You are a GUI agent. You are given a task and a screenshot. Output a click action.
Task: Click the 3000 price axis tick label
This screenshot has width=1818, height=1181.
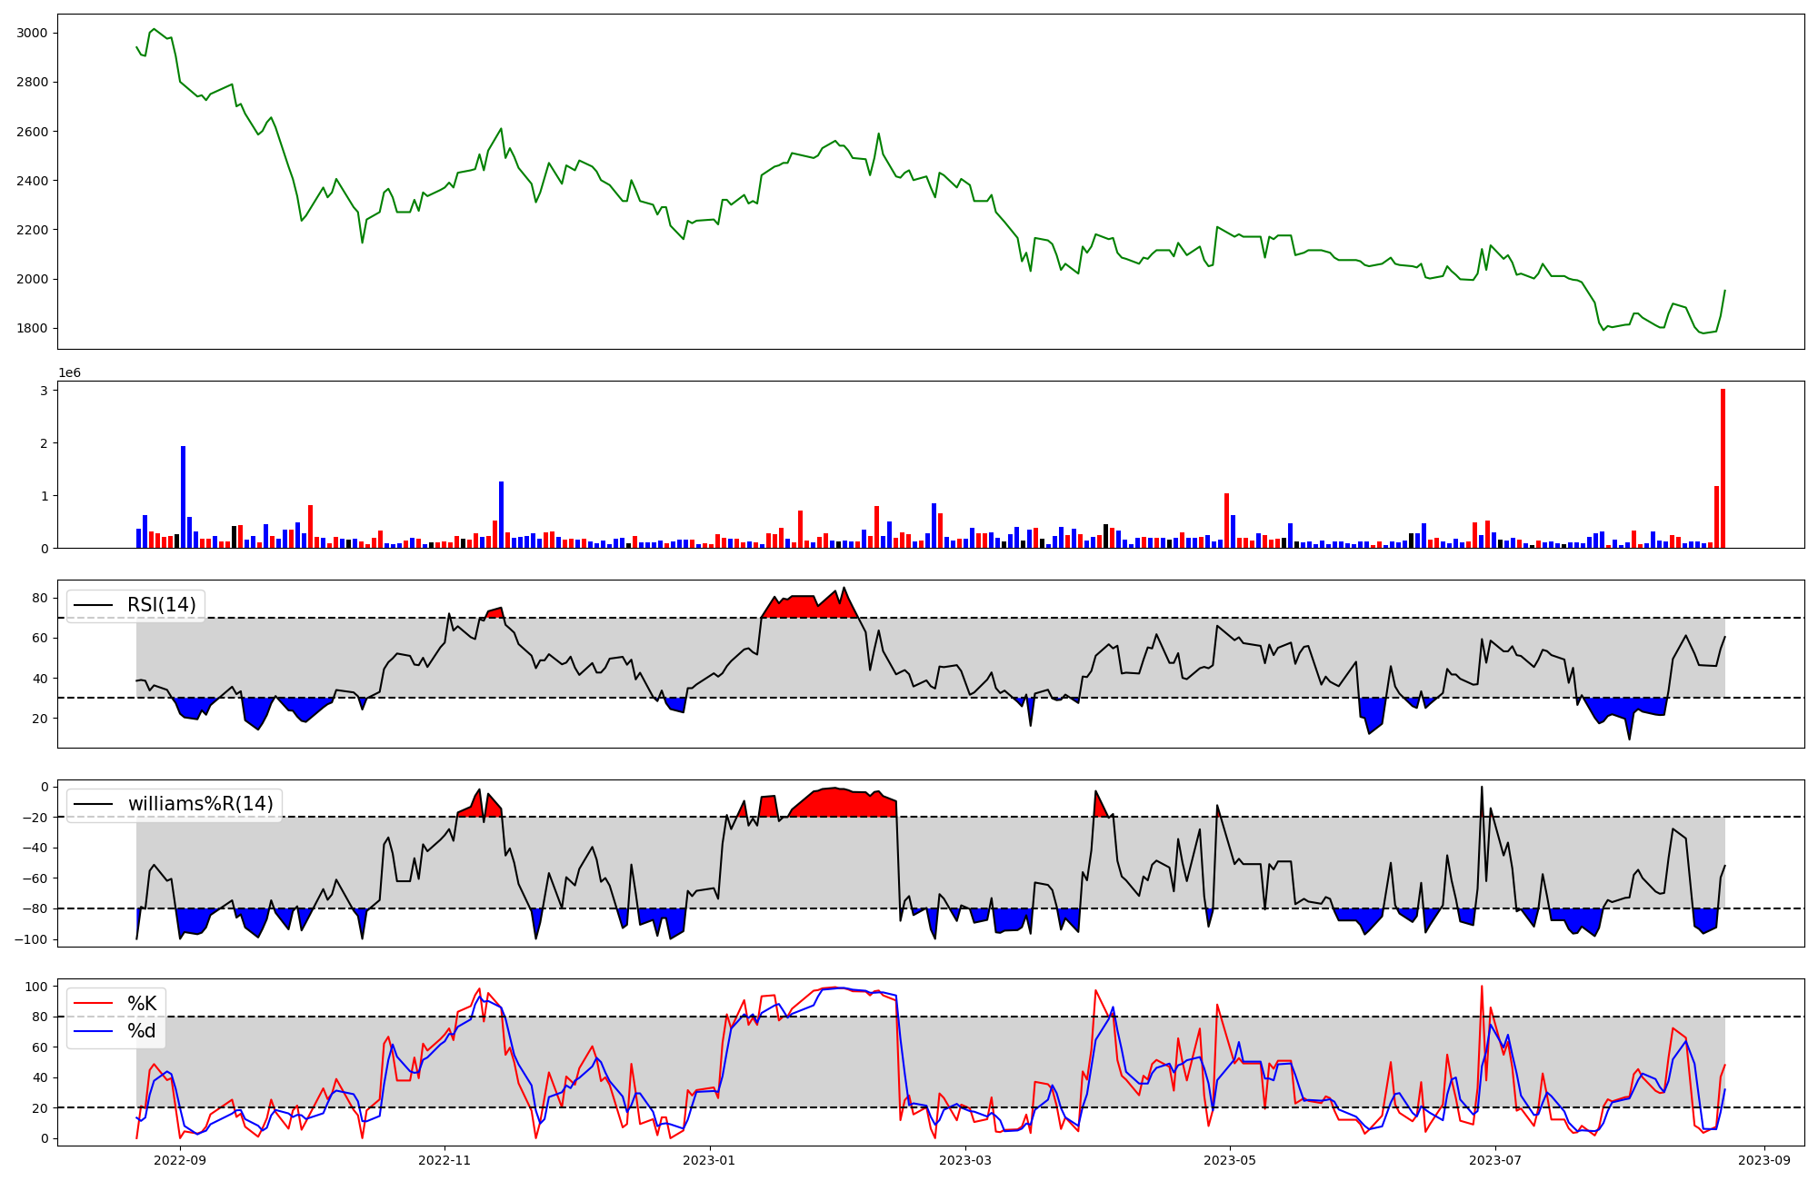[32, 33]
